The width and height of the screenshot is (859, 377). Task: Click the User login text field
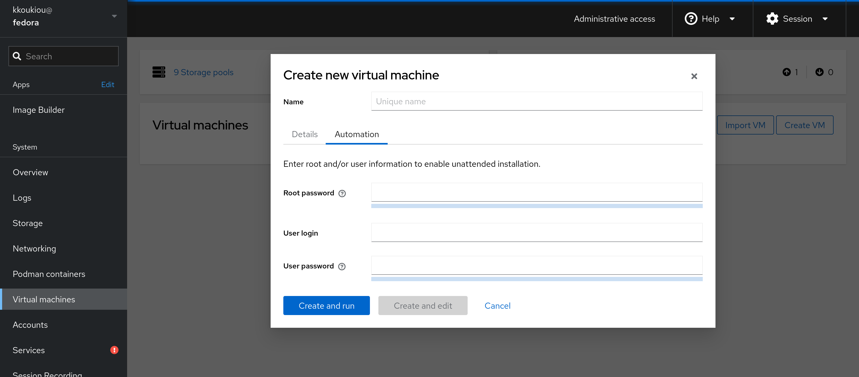(x=536, y=233)
